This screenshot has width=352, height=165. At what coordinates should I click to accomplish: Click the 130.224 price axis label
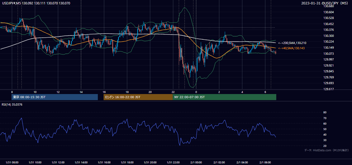pyautogui.click(x=328, y=42)
